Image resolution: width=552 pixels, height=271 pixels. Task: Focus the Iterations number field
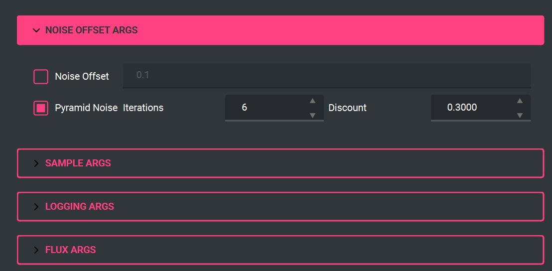coord(264,108)
